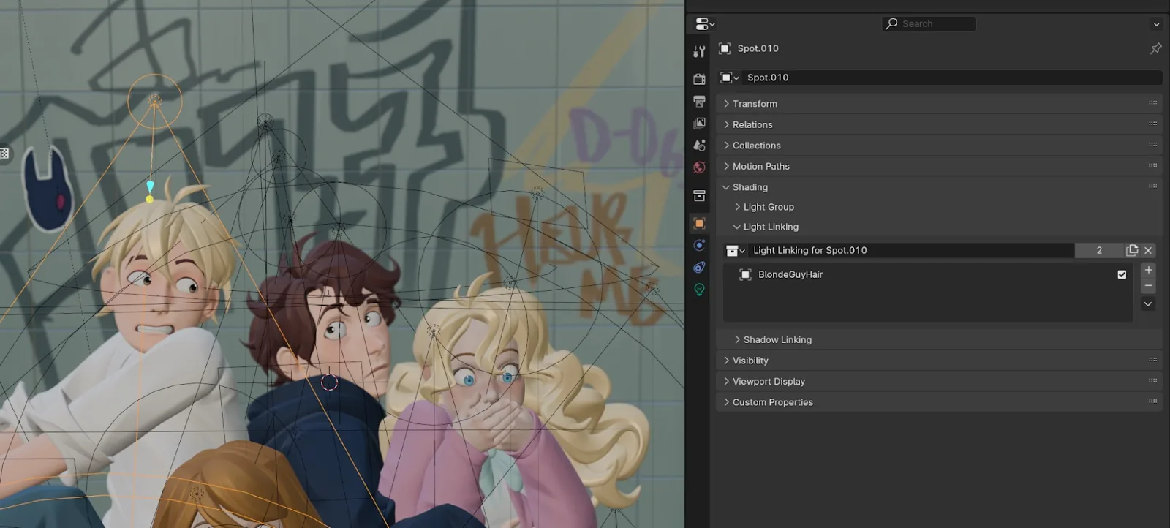Open the Scene properties tab
The width and height of the screenshot is (1170, 528).
699,145
